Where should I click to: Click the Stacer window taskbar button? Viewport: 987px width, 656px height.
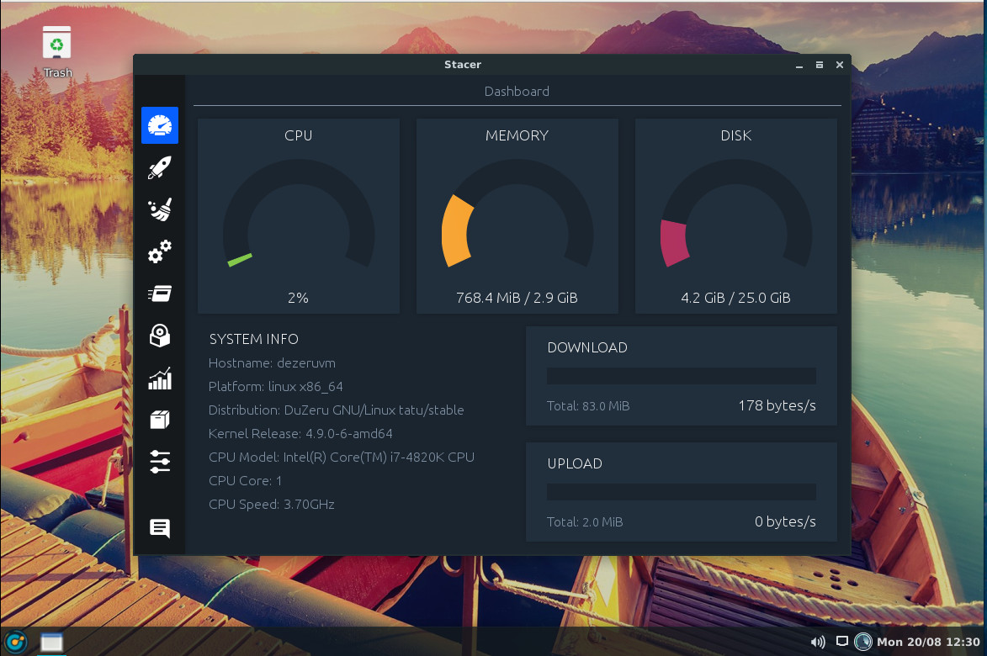pyautogui.click(x=51, y=643)
